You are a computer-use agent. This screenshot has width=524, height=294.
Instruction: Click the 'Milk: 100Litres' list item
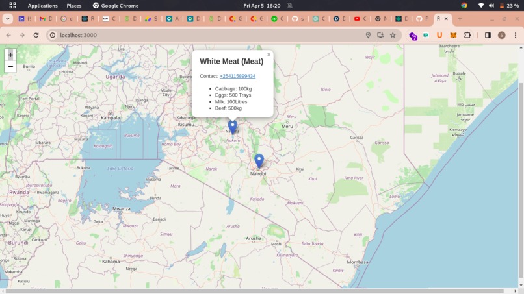(231, 102)
